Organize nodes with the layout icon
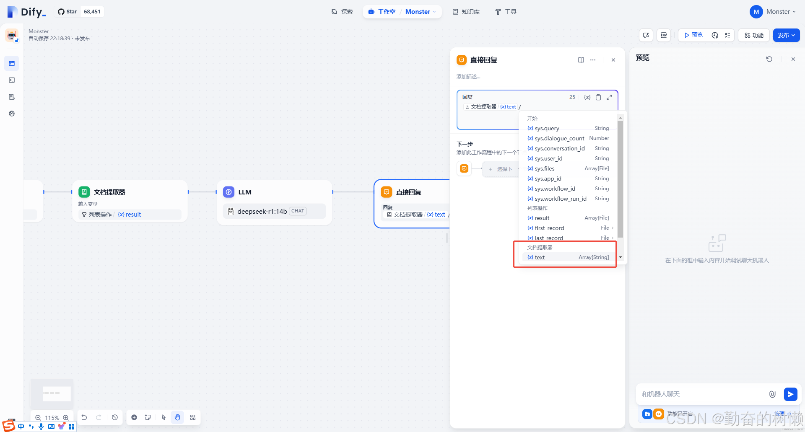805x432 pixels. [x=193, y=417]
